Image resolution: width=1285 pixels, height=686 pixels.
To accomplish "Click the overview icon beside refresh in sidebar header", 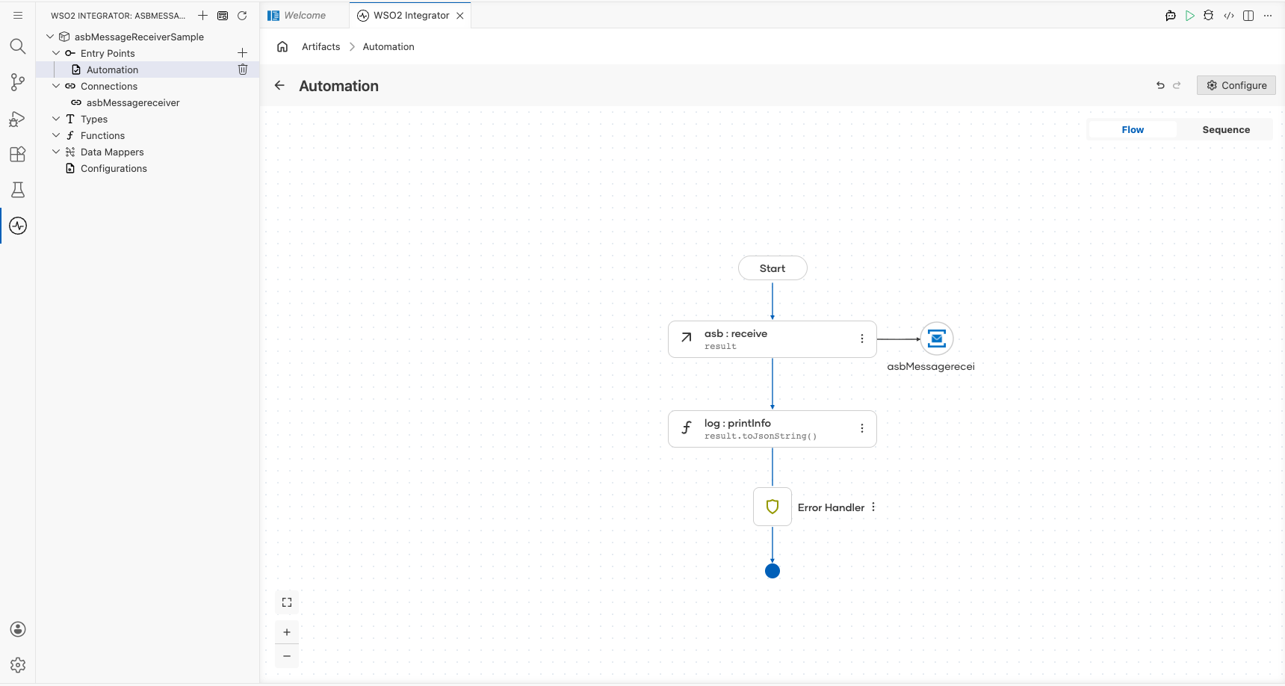I will (x=223, y=15).
